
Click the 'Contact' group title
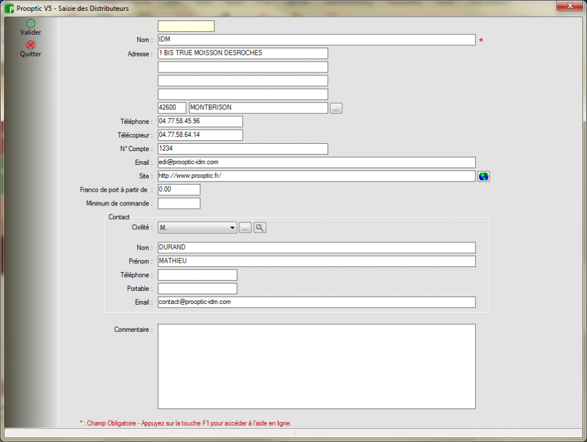(x=119, y=217)
